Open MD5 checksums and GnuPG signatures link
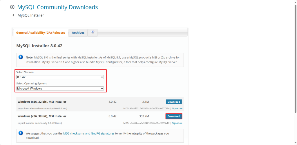This screenshot has width=297, height=145. pos(89,133)
